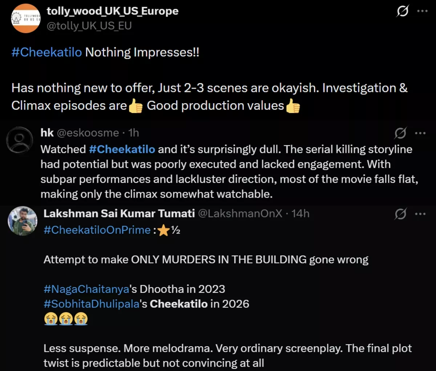Click the tolly_wood_UK_US_Europe display name
The width and height of the screenshot is (436, 371).
tap(113, 11)
